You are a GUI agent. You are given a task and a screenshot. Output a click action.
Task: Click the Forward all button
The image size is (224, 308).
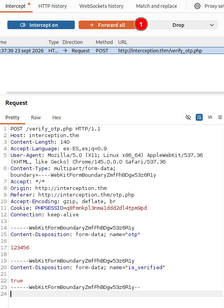coord(107,25)
